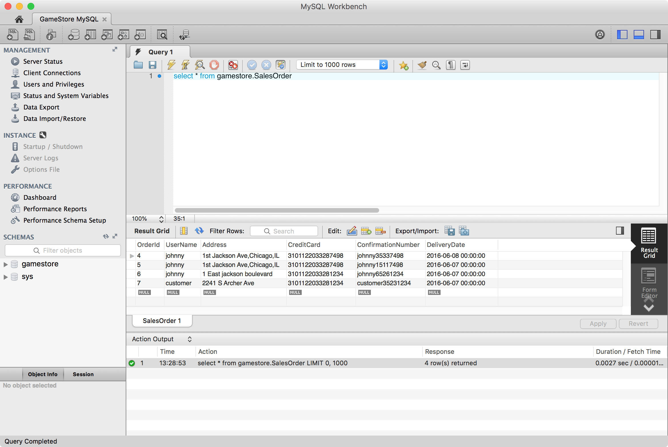Expand the Management section icon
Viewport: 668px width, 447px height.
[x=115, y=49]
